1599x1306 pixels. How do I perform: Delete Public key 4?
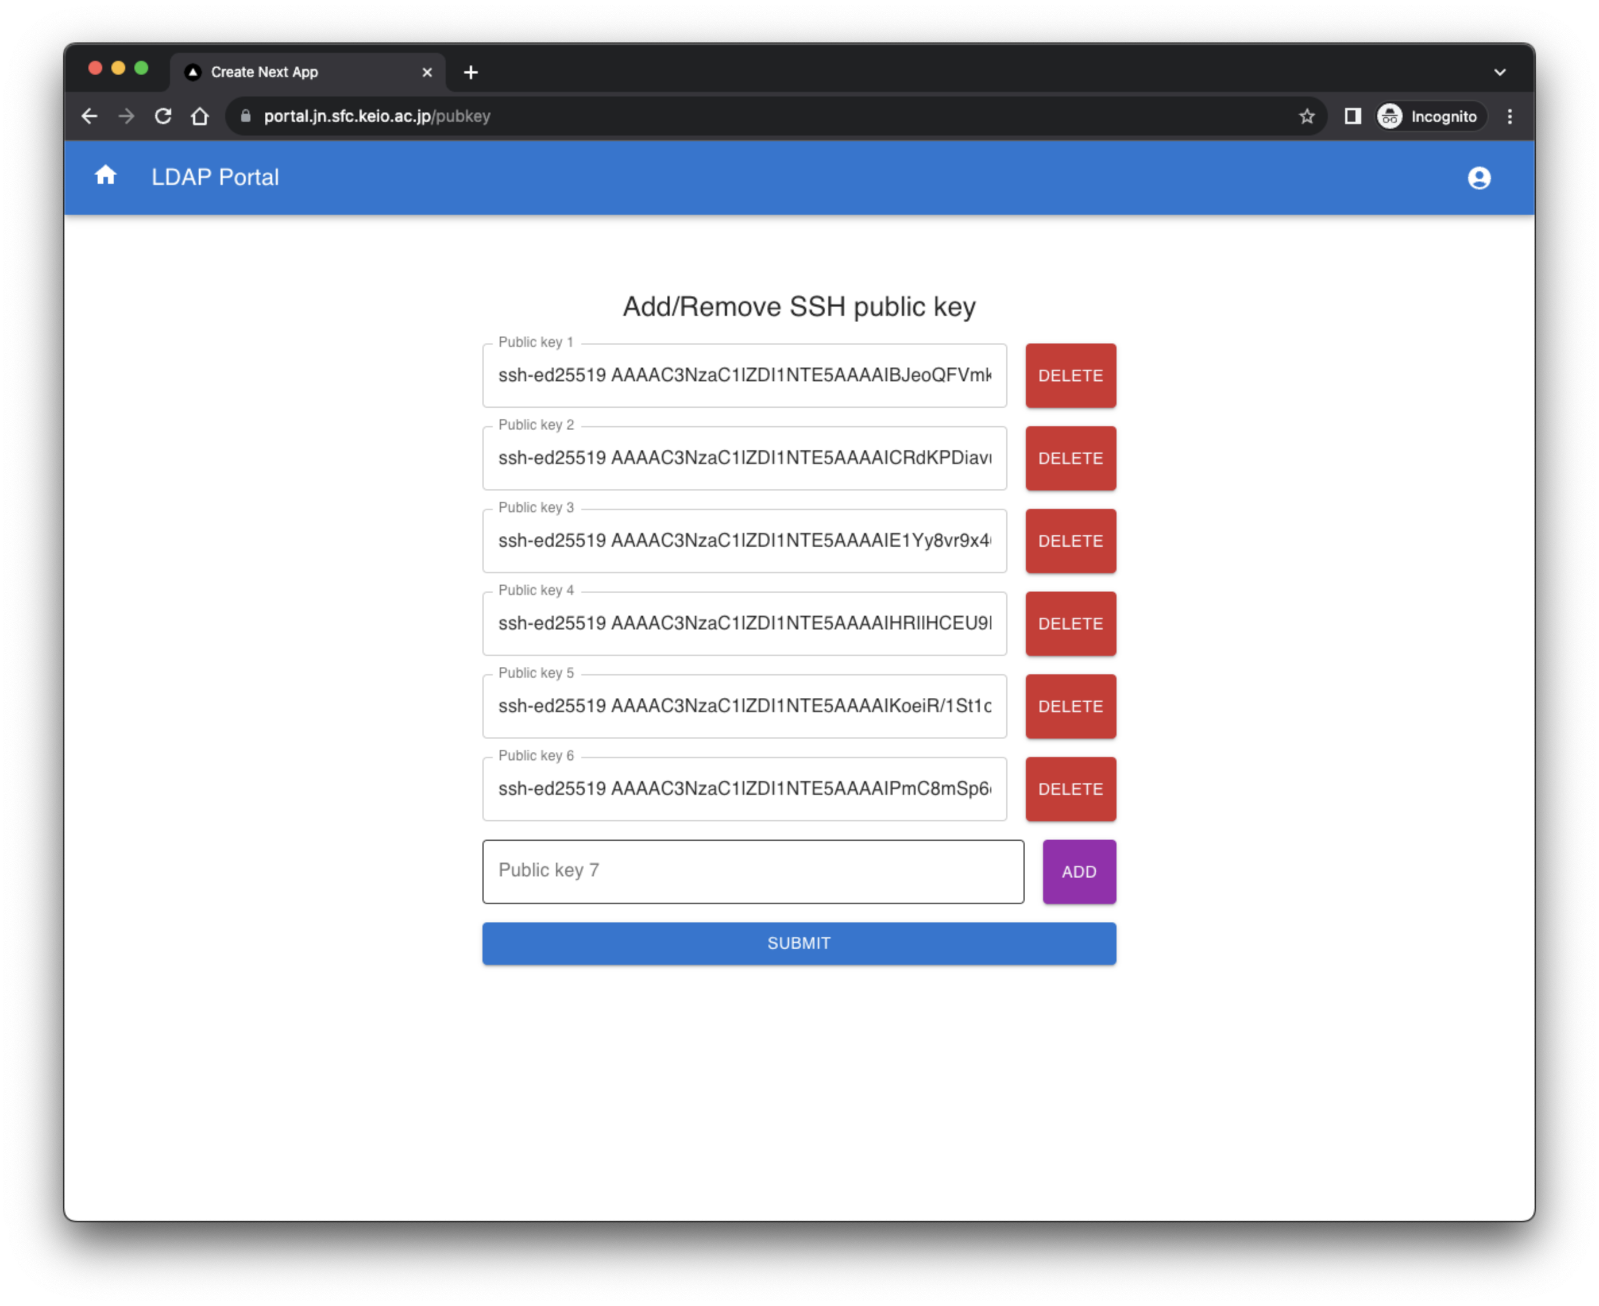tap(1070, 624)
